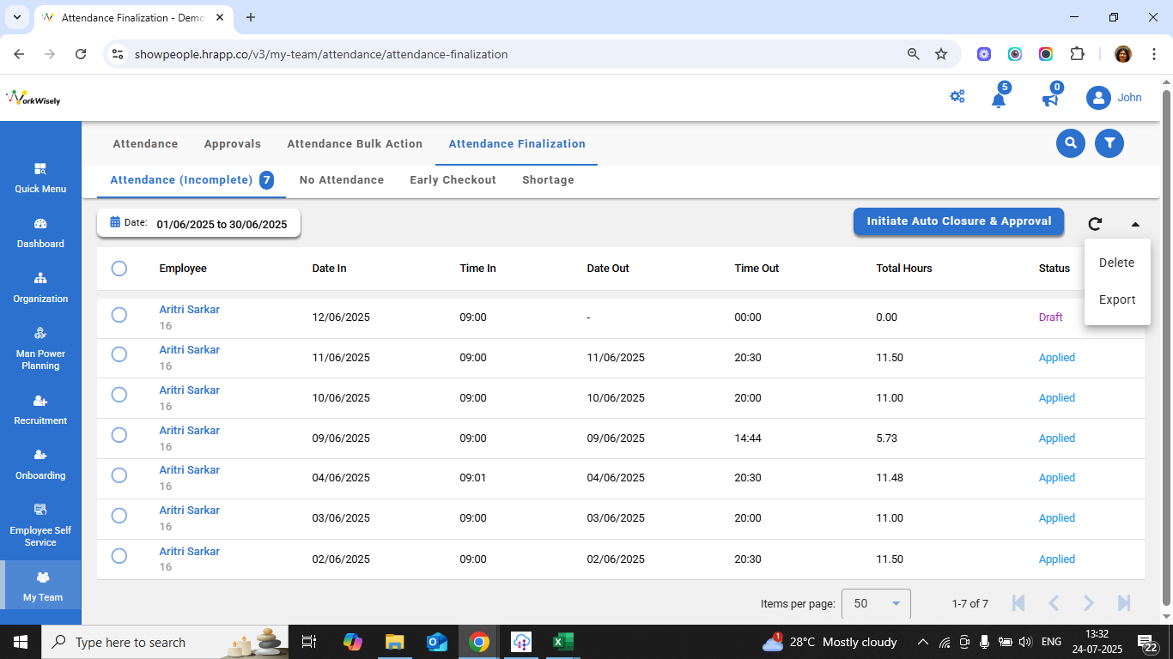
Task: Click Initiate Auto Closure & Approval button
Action: (958, 221)
